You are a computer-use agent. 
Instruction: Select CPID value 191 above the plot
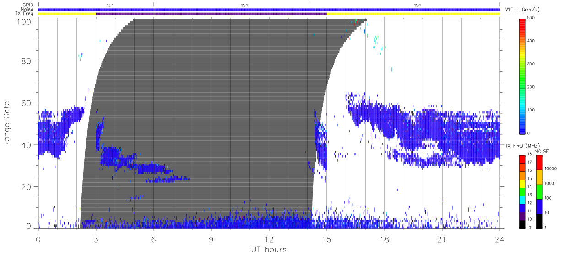[245, 5]
